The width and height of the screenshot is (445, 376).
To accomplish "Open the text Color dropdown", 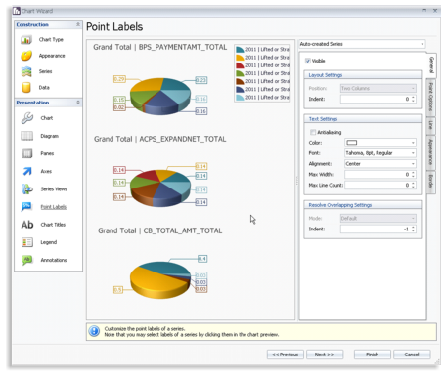I will tap(380, 143).
